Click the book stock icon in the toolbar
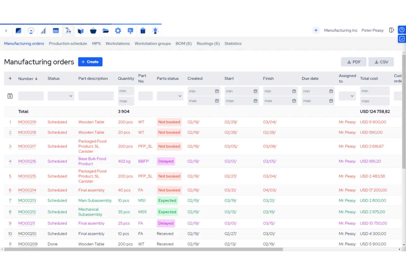 [x=81, y=30]
